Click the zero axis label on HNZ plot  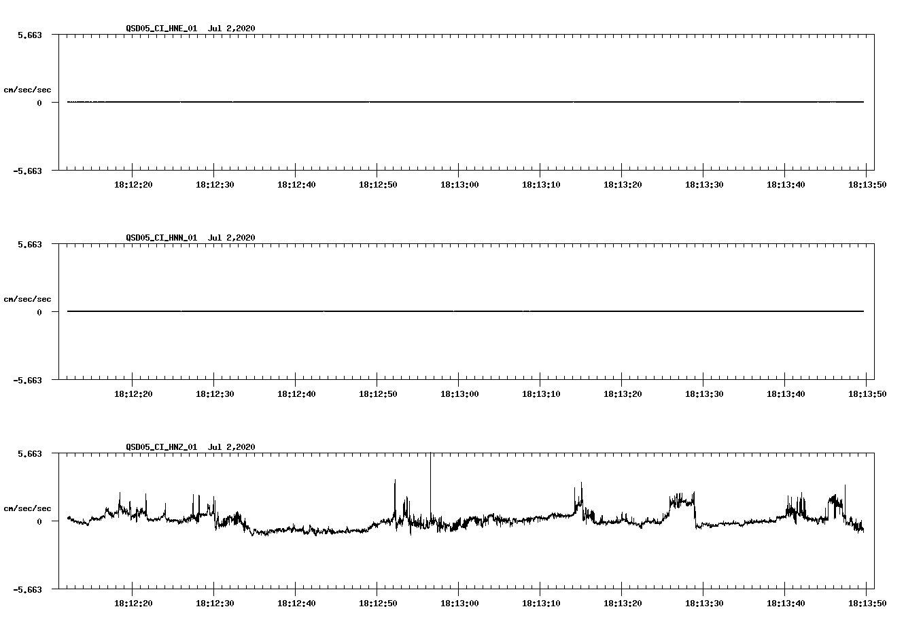click(39, 521)
